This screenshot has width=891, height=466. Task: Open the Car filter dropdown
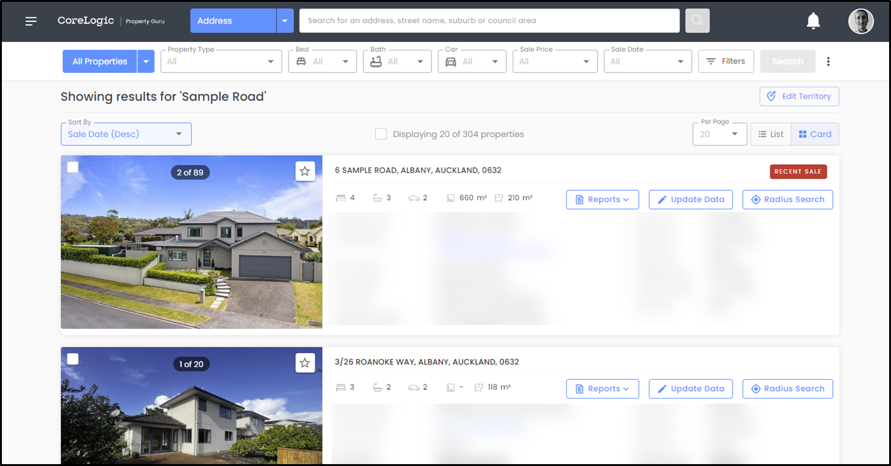[472, 61]
